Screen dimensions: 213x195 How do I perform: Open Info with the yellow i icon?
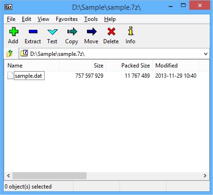131,31
